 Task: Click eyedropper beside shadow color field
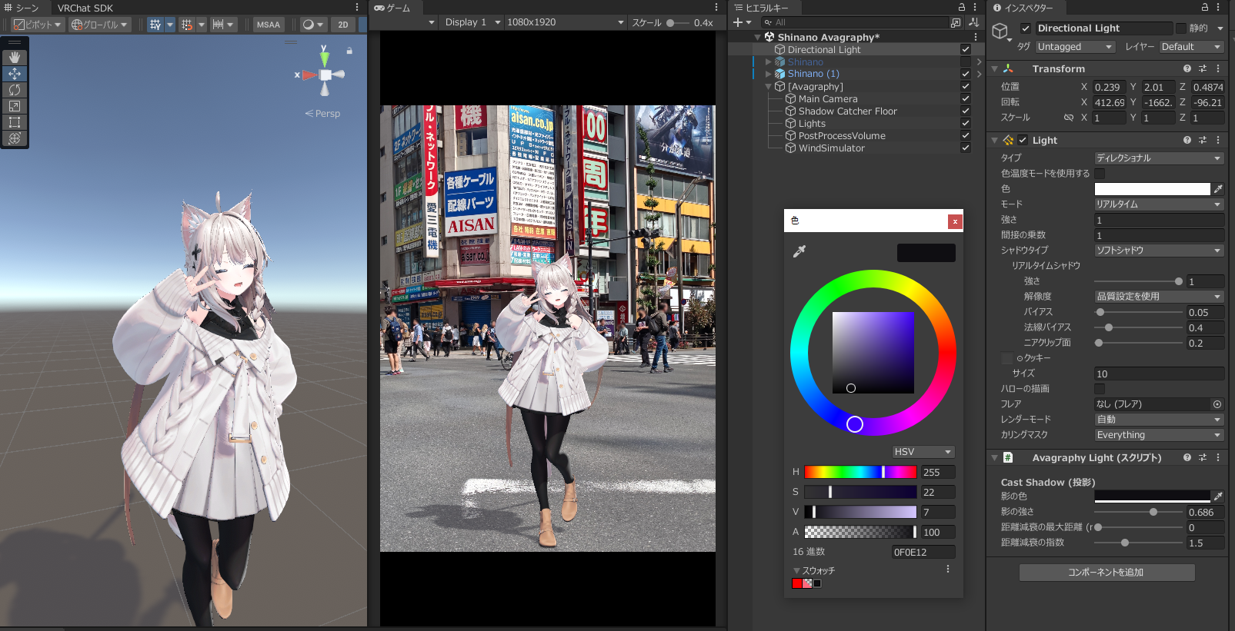click(x=1218, y=496)
